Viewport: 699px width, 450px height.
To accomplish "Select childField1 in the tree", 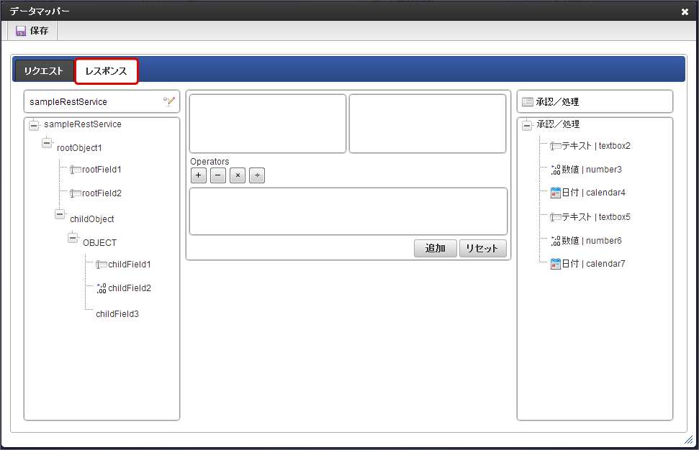I will coord(130,265).
